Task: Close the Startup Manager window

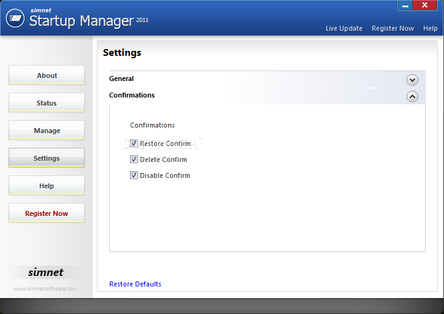Action: coord(424,5)
